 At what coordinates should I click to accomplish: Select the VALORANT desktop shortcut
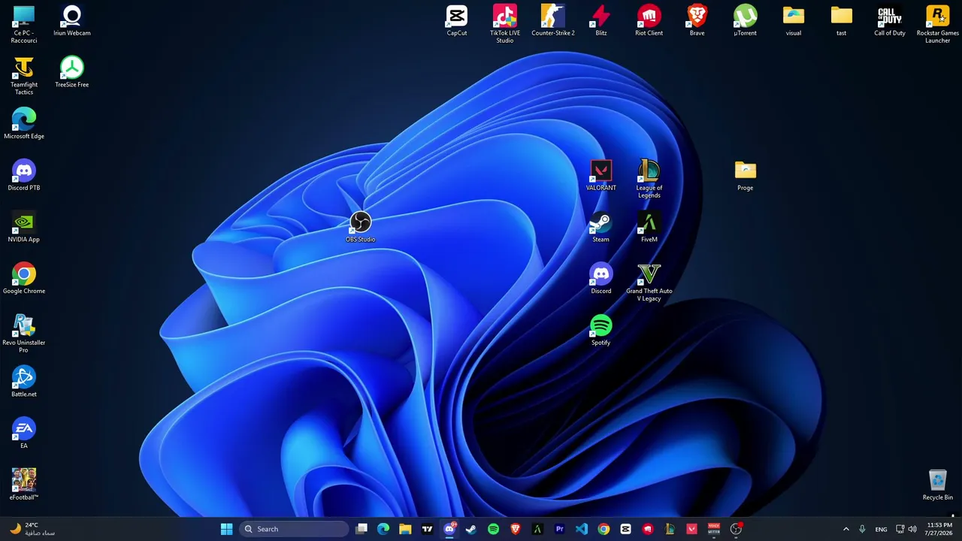(x=601, y=175)
